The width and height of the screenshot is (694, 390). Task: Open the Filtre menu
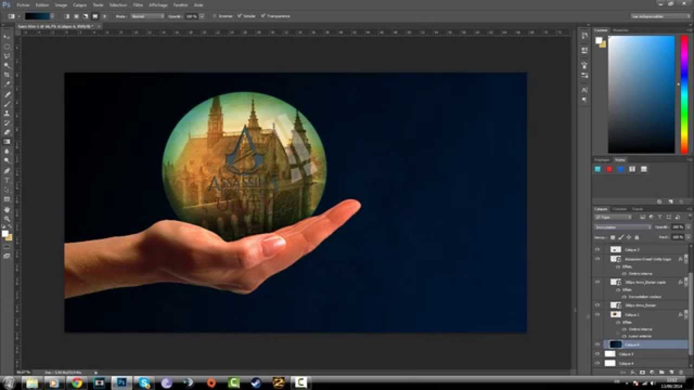pos(139,5)
